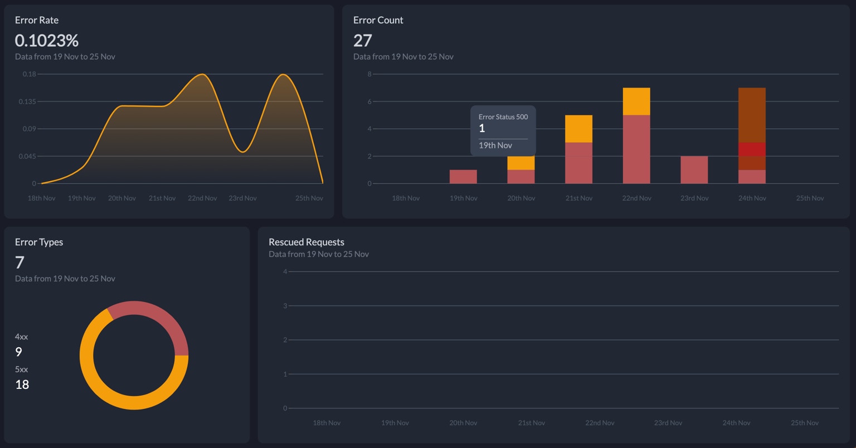Viewport: 856px width, 448px height.
Task: Open the Error Types panel heading
Action: coord(39,242)
